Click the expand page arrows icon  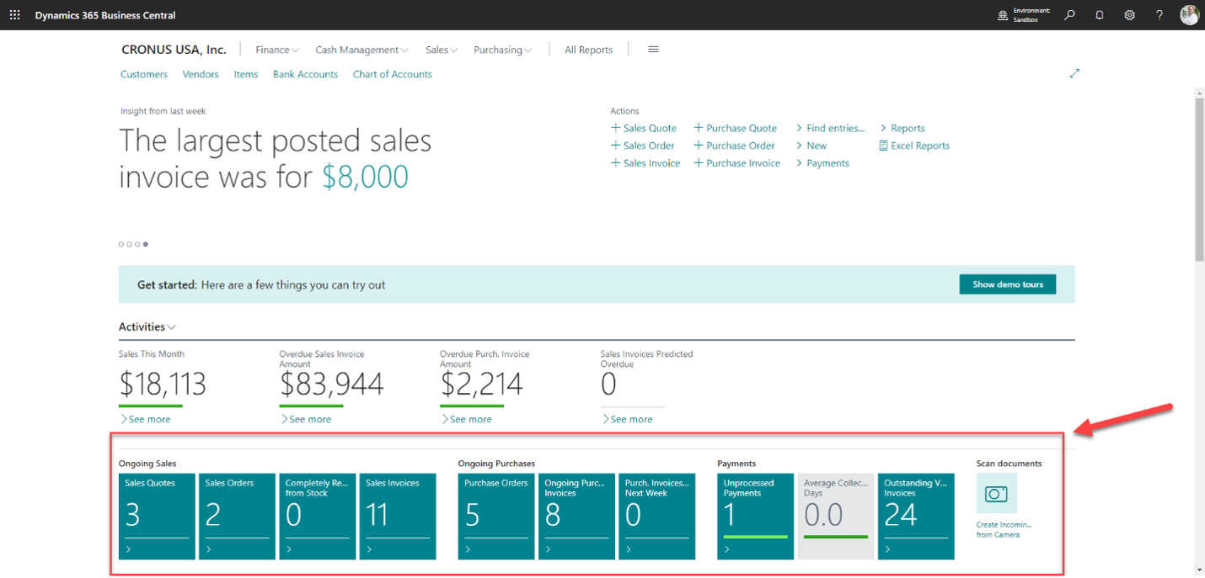pos(1074,74)
